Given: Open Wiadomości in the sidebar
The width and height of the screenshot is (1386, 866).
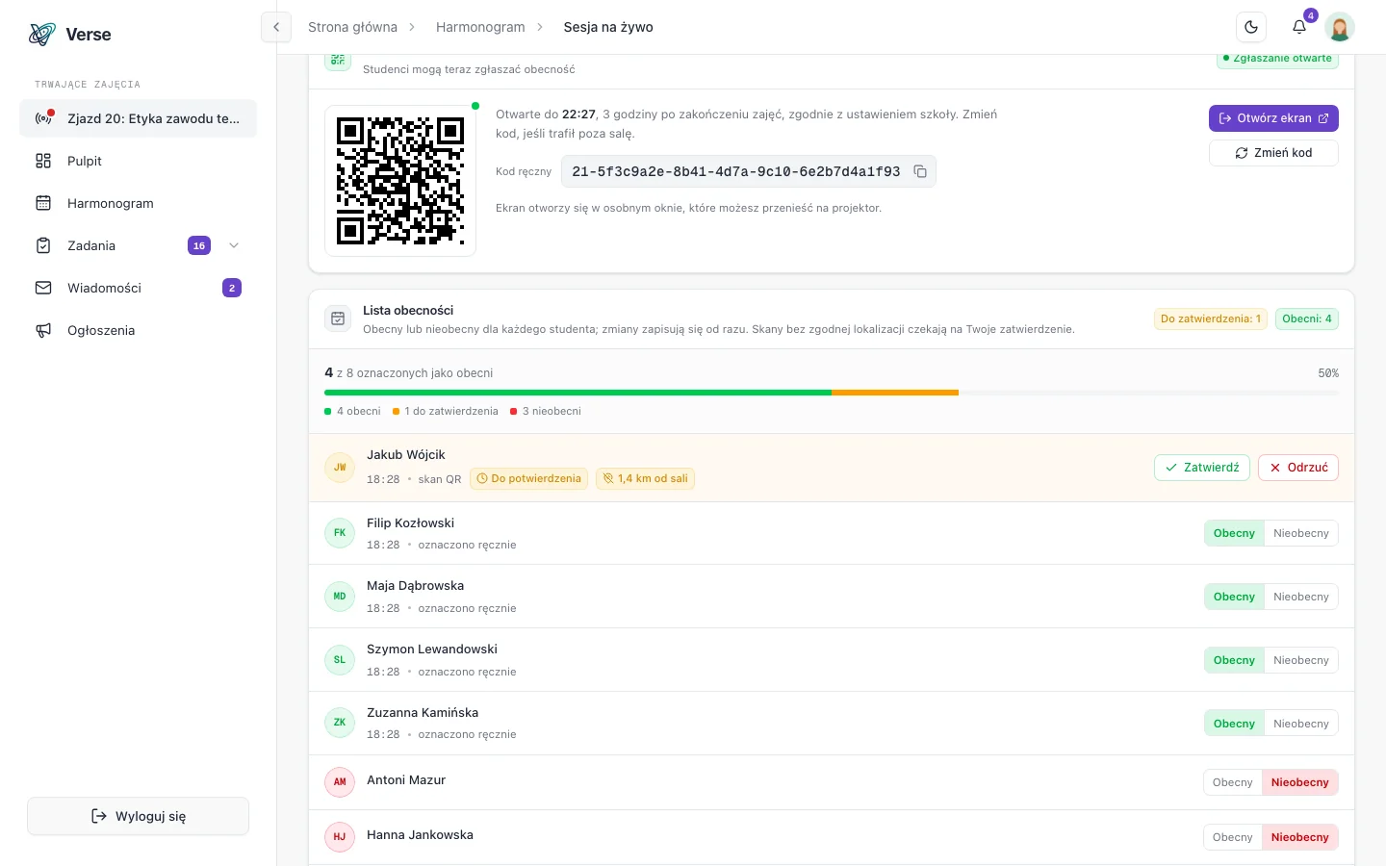Looking at the screenshot, I should [x=138, y=288].
